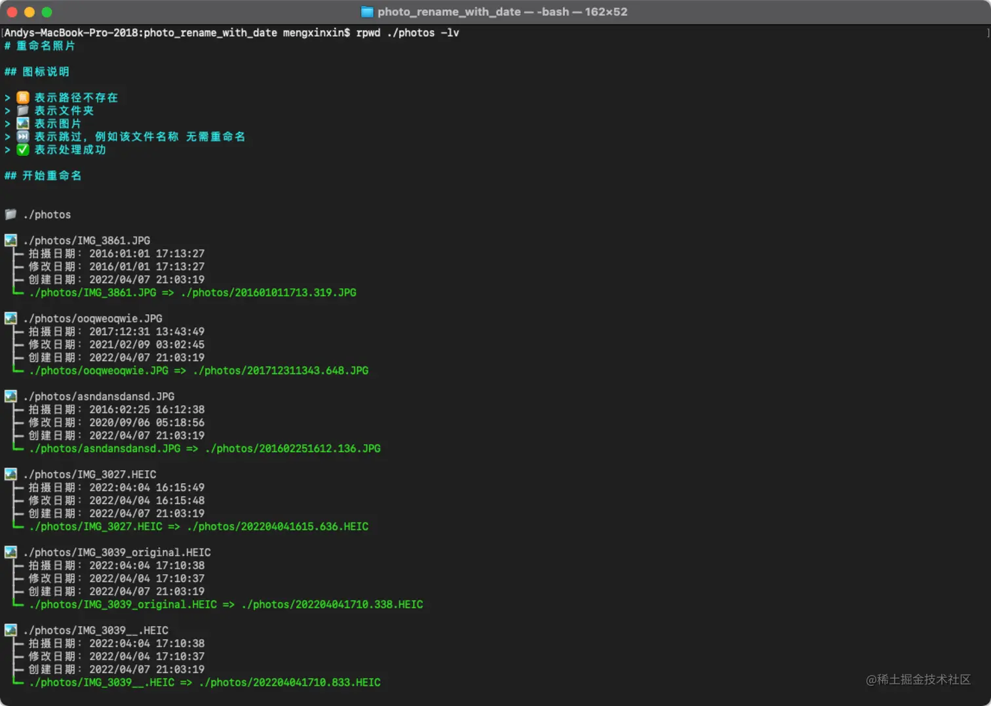The image size is (991, 706).
Task: Click the heading # 重命名照片
Action: coord(39,46)
